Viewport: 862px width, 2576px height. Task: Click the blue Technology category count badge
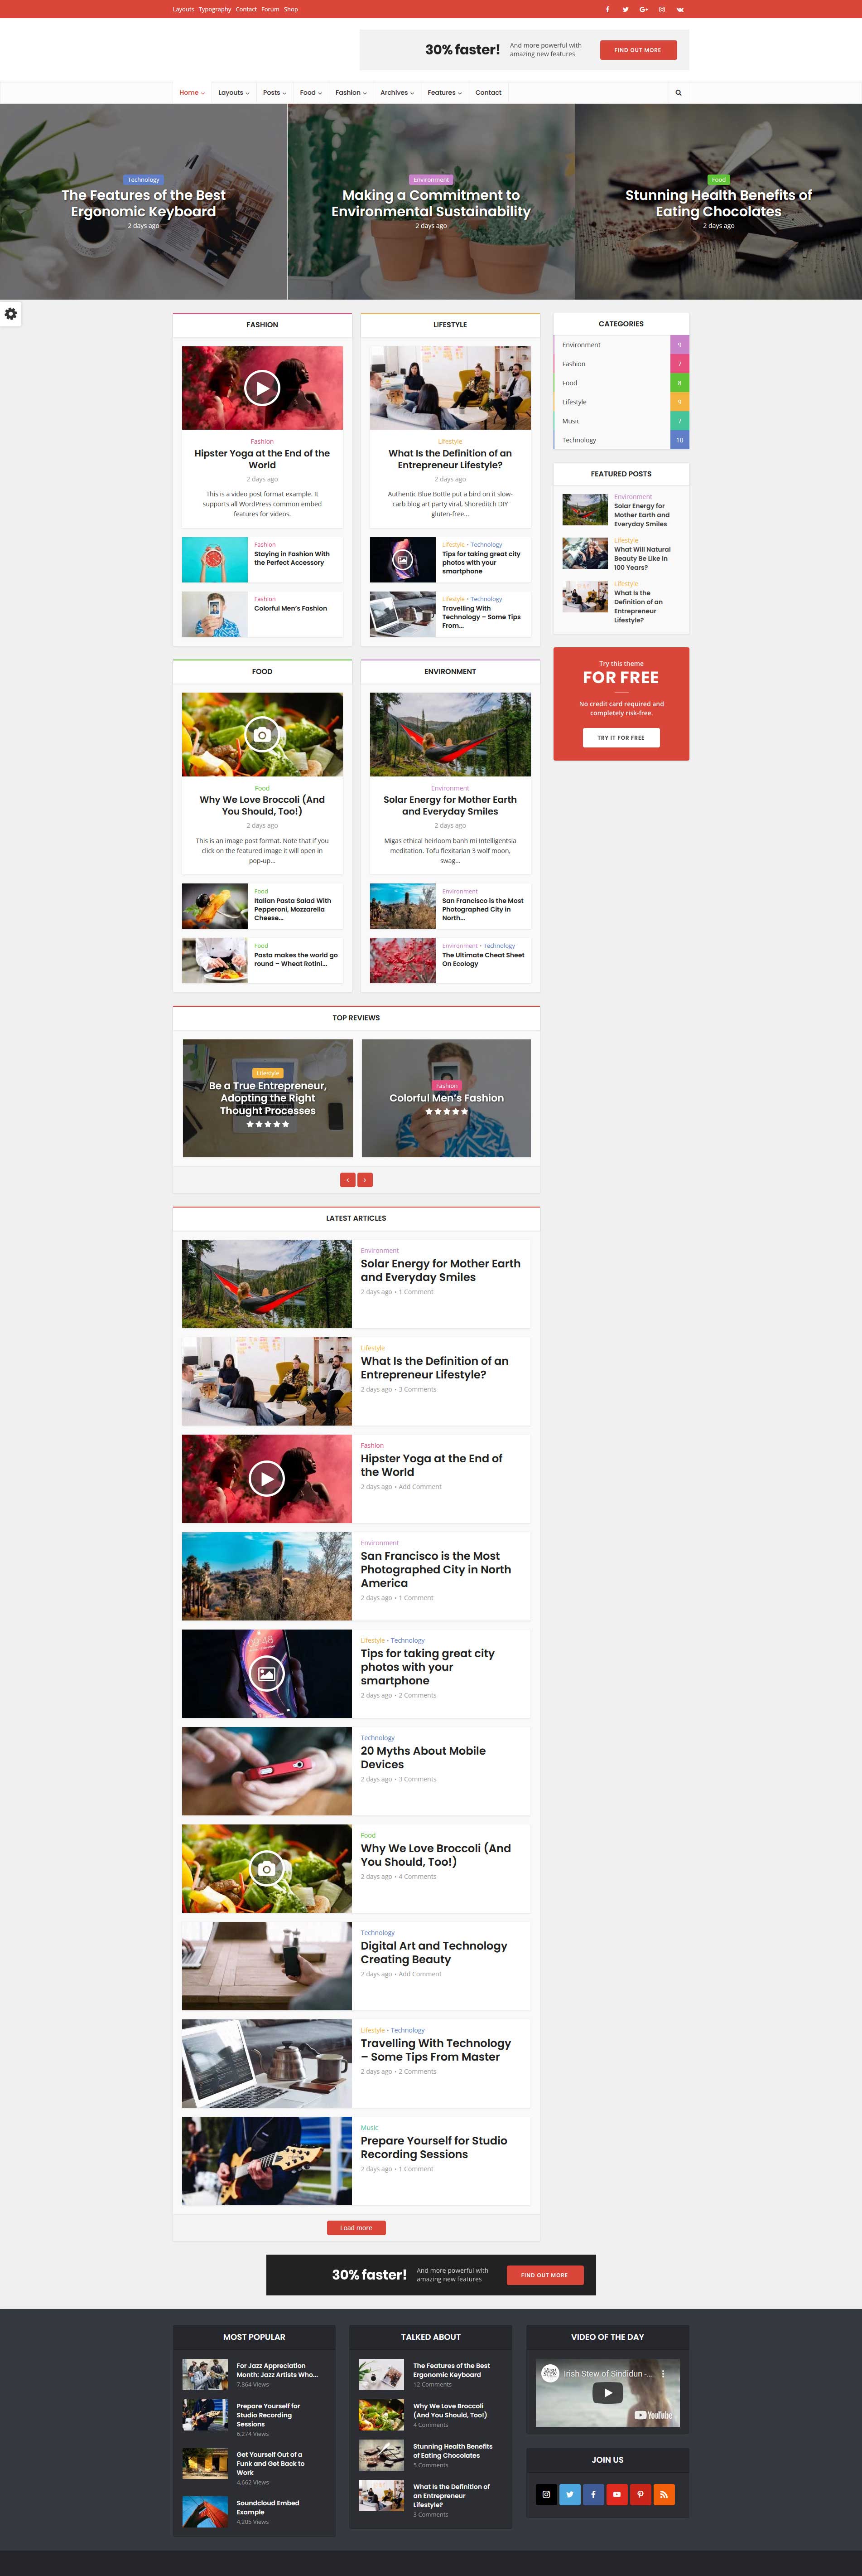point(679,440)
